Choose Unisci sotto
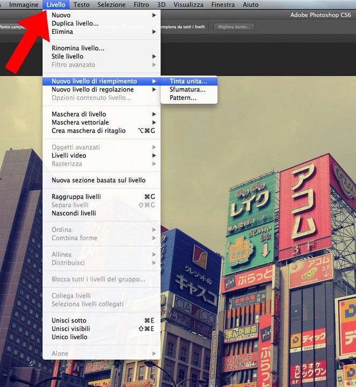Viewport: 356px width, 387px height. (x=101, y=320)
